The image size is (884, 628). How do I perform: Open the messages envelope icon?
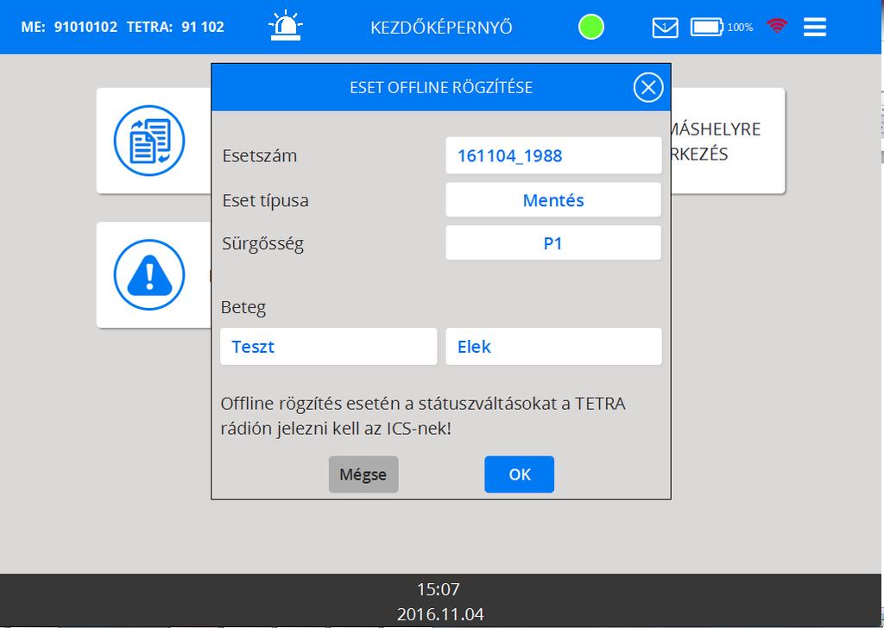click(665, 28)
